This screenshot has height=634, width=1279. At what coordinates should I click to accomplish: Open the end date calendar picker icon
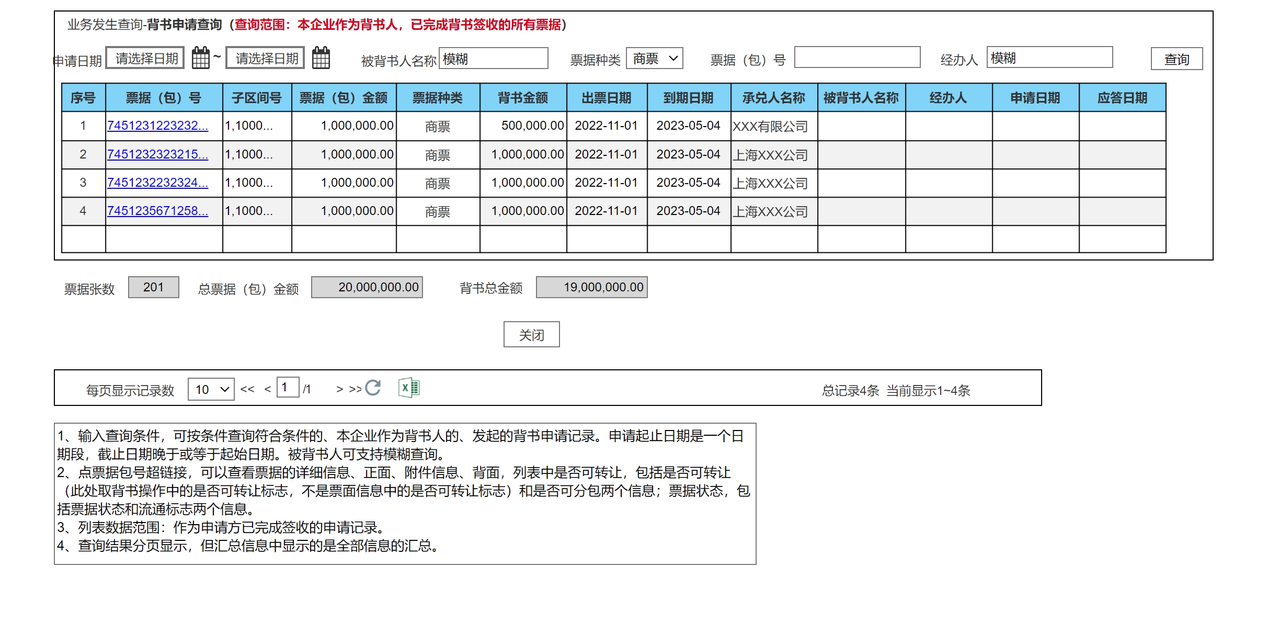[321, 58]
